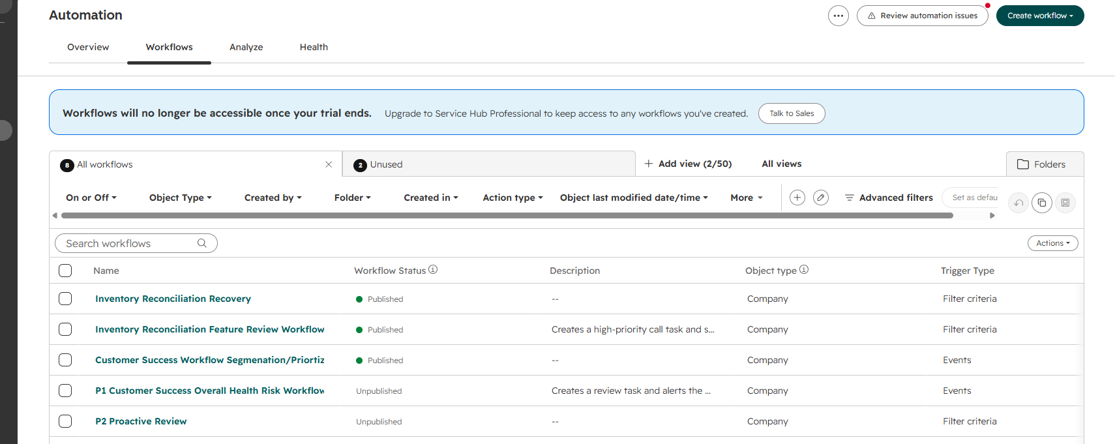Switch to the Analyze tab
Image resolution: width=1115 pixels, height=444 pixels.
tap(246, 47)
